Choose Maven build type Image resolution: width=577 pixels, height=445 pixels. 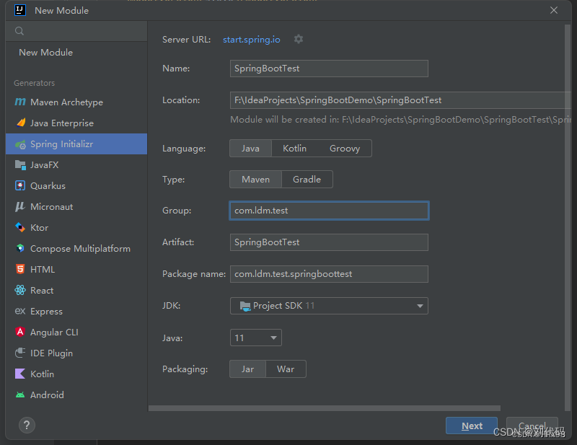[x=255, y=180]
